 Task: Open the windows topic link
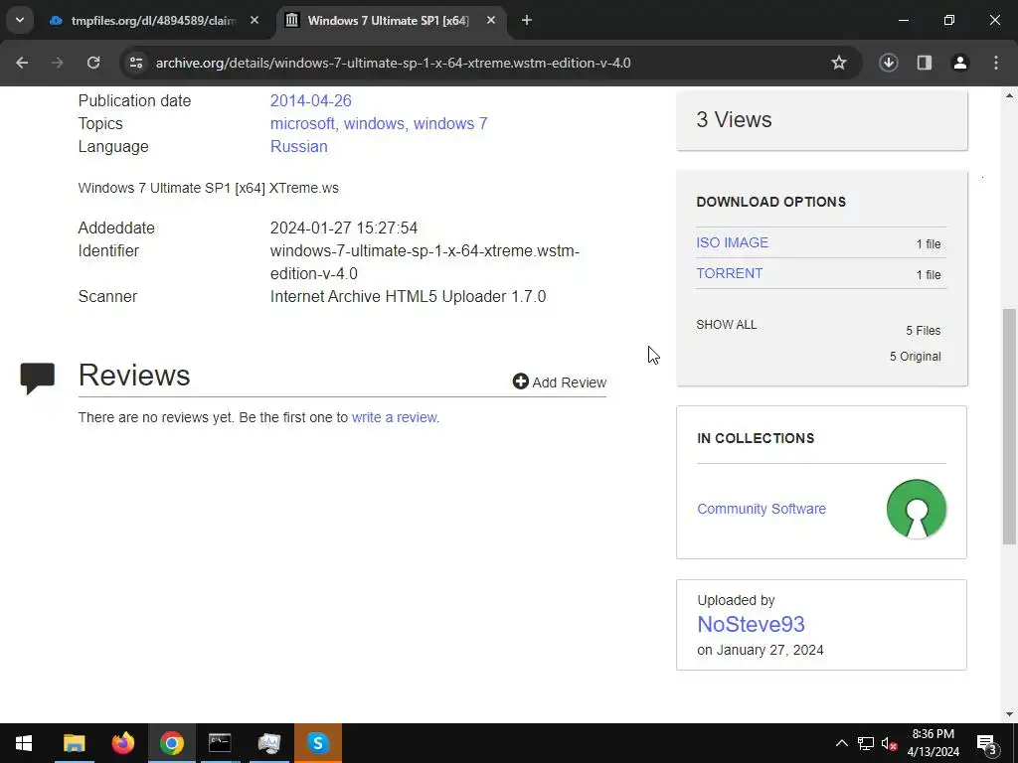(374, 123)
